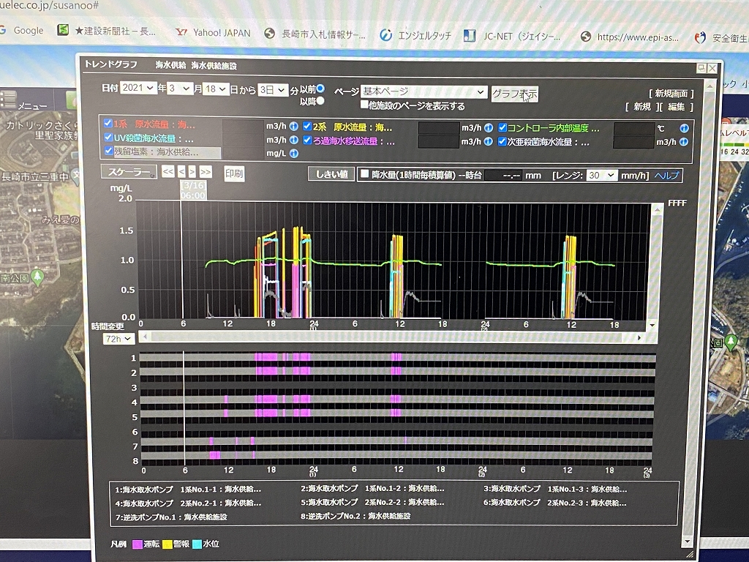Click the ヘルプ help link
Viewport: 749px width, 562px height.
(x=666, y=176)
